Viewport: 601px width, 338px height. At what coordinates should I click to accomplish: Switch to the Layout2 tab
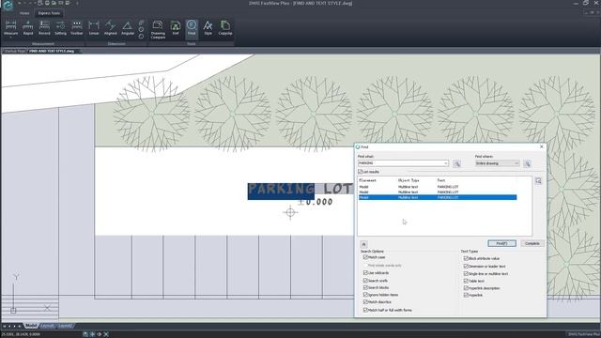pos(65,326)
